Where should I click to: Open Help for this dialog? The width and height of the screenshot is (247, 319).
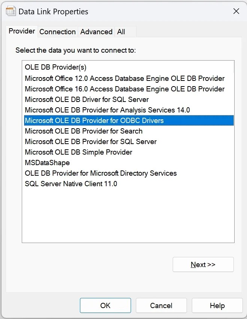217,305
